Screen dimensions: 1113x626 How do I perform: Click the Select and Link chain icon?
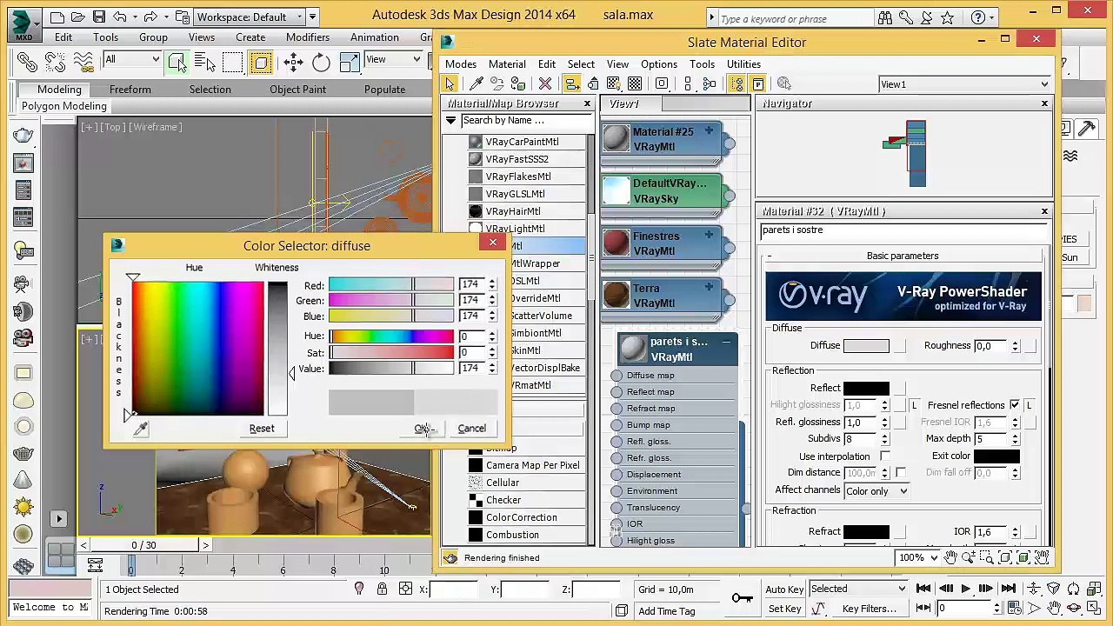coord(27,62)
